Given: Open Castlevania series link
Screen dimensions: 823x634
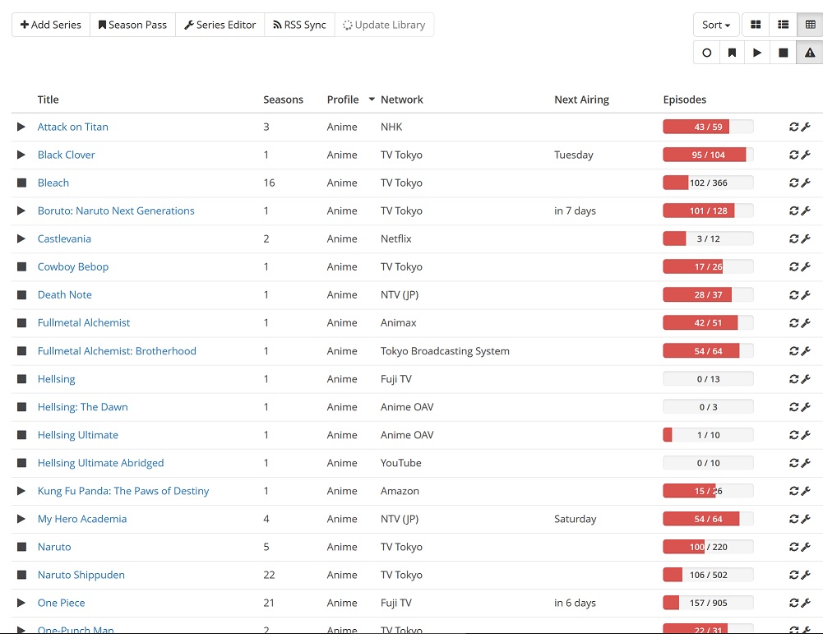Looking at the screenshot, I should [64, 238].
